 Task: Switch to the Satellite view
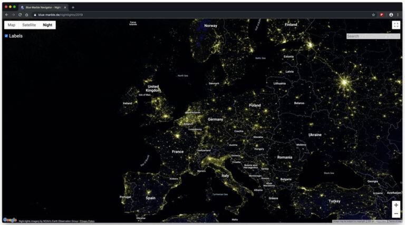29,25
